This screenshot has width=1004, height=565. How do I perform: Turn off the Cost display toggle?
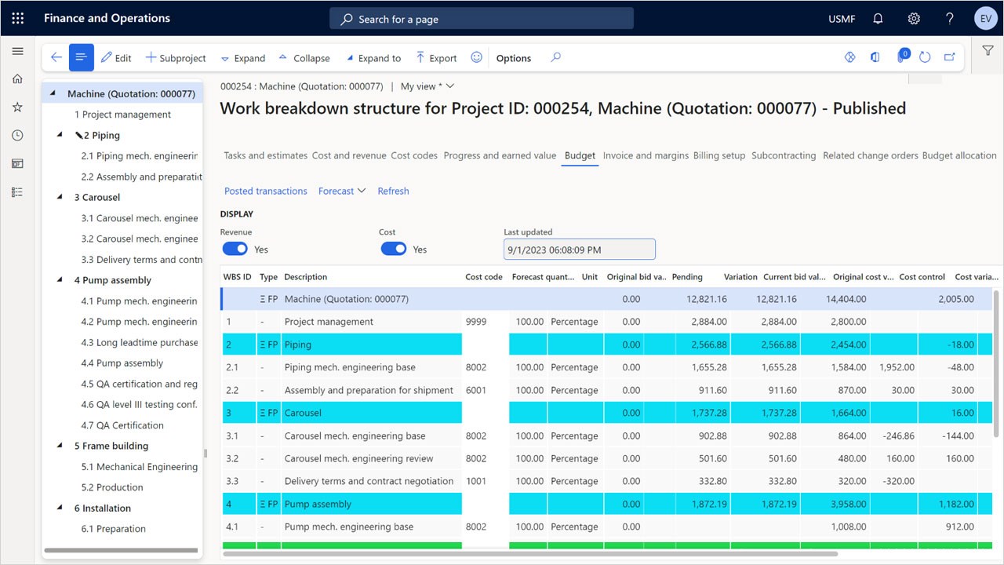point(394,249)
